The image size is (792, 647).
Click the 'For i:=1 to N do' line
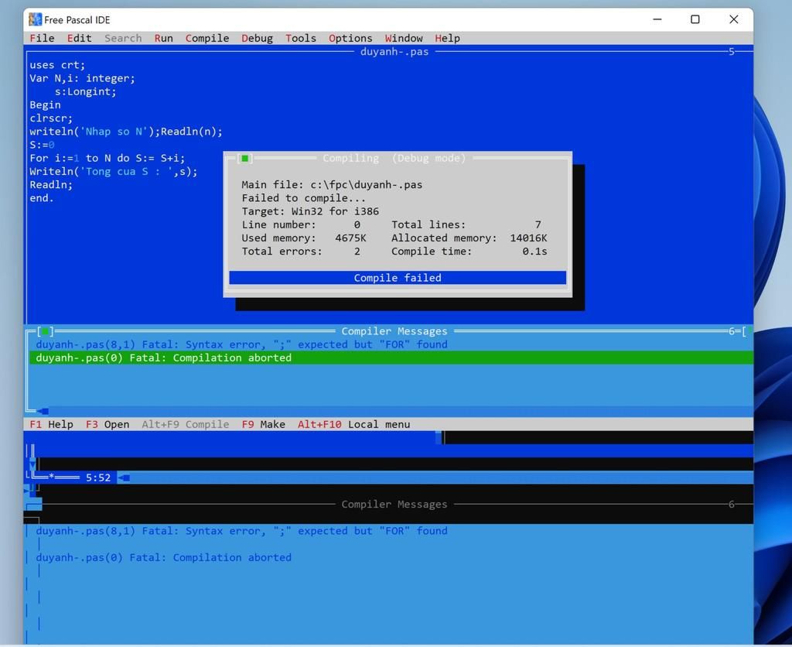[x=107, y=158]
